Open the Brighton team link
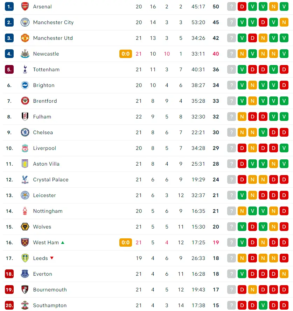The width and height of the screenshot is (293, 311). point(44,85)
